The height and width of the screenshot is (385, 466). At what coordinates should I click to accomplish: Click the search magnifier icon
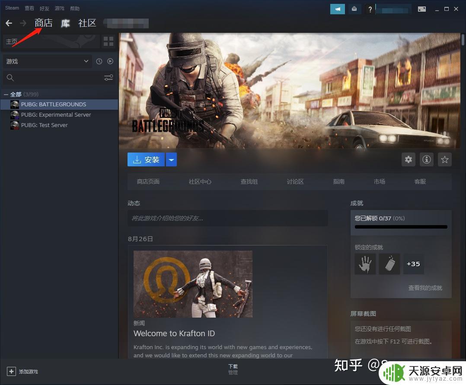click(x=10, y=77)
